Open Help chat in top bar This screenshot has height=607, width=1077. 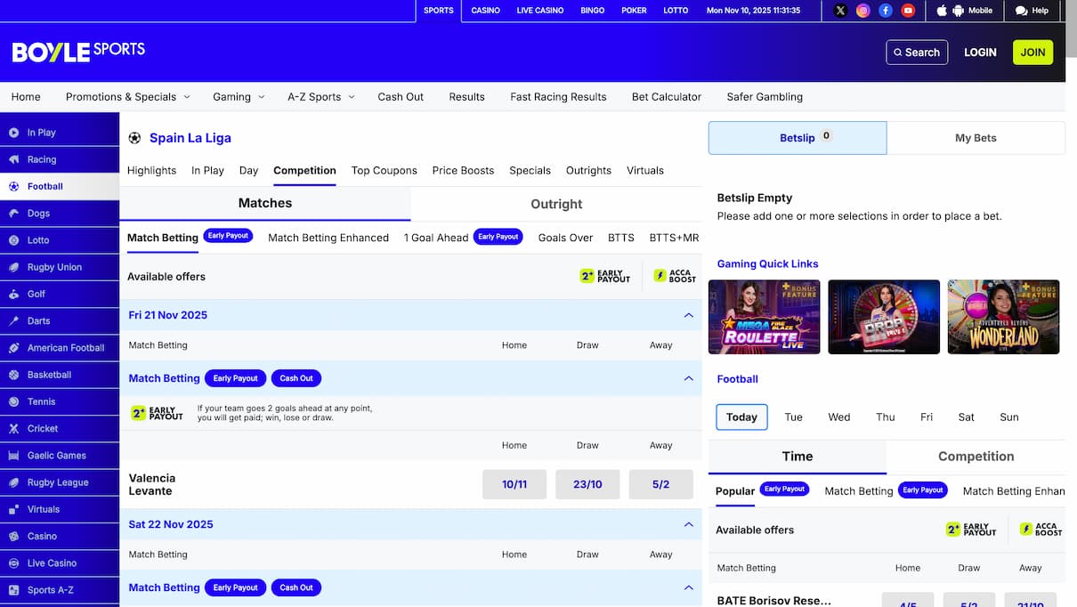[x=1032, y=11]
